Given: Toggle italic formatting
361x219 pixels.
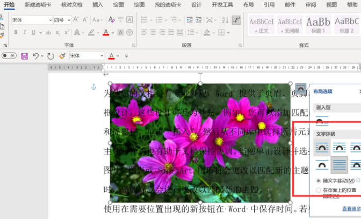Looking at the screenshot, I should [24, 32].
